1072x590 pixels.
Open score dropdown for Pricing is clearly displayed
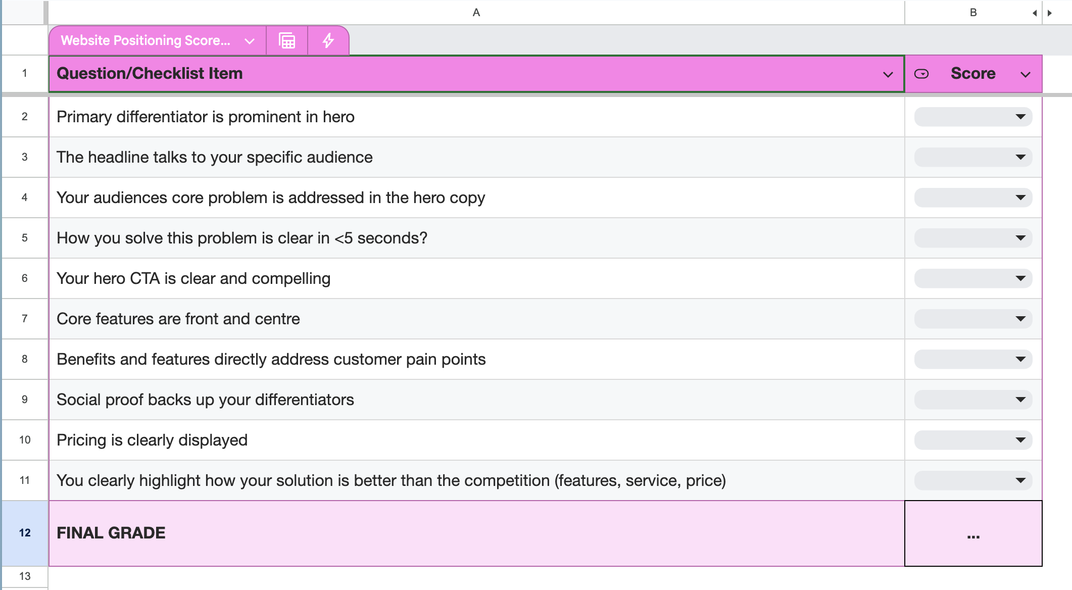(973, 440)
